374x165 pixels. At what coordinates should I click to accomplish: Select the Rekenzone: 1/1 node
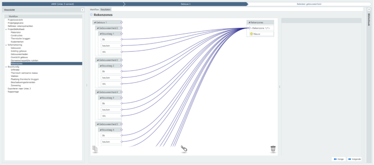point(261,28)
